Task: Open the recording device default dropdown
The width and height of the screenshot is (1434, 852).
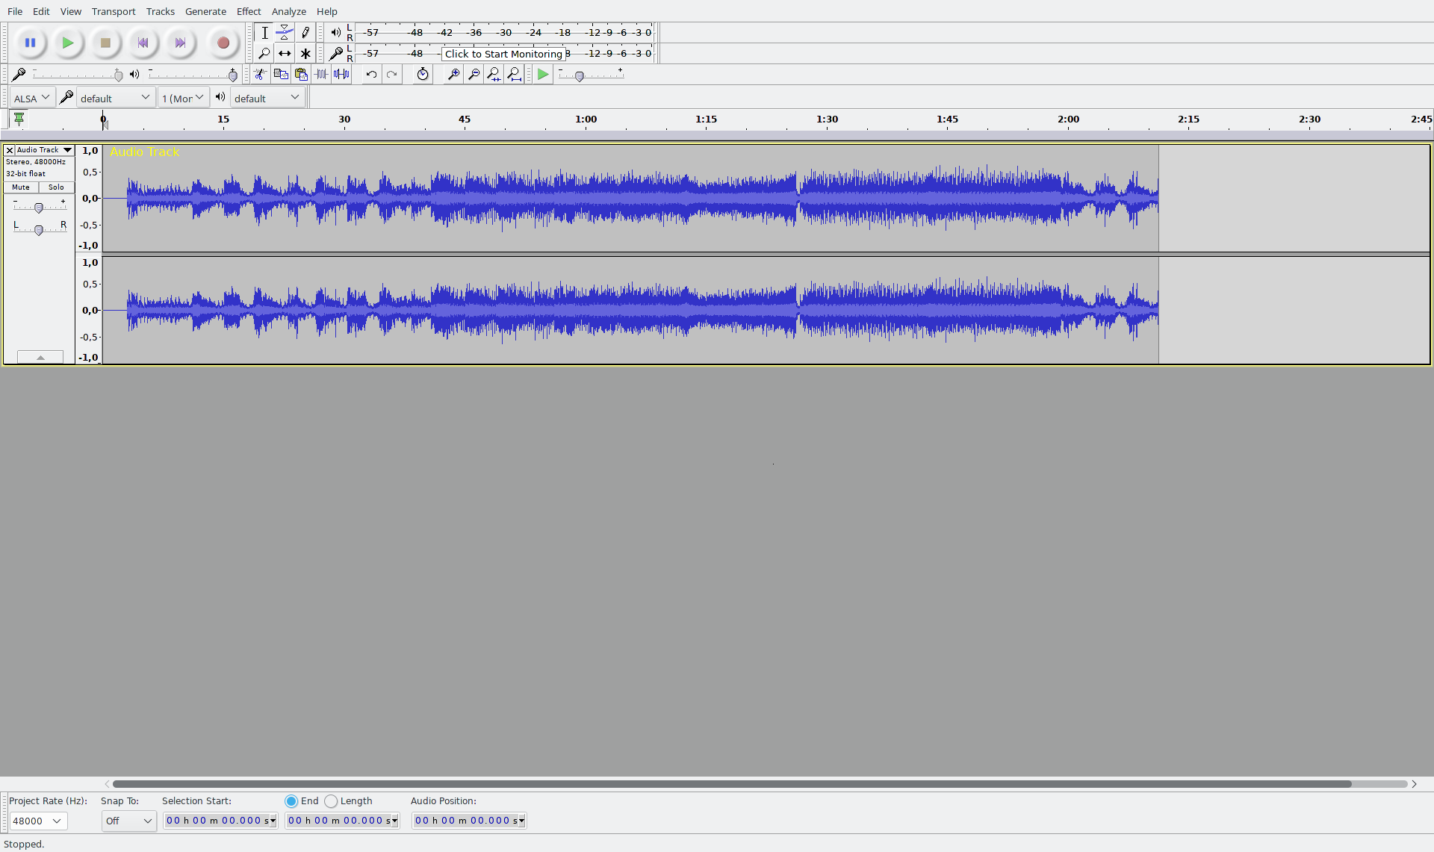Action: pyautogui.click(x=115, y=98)
